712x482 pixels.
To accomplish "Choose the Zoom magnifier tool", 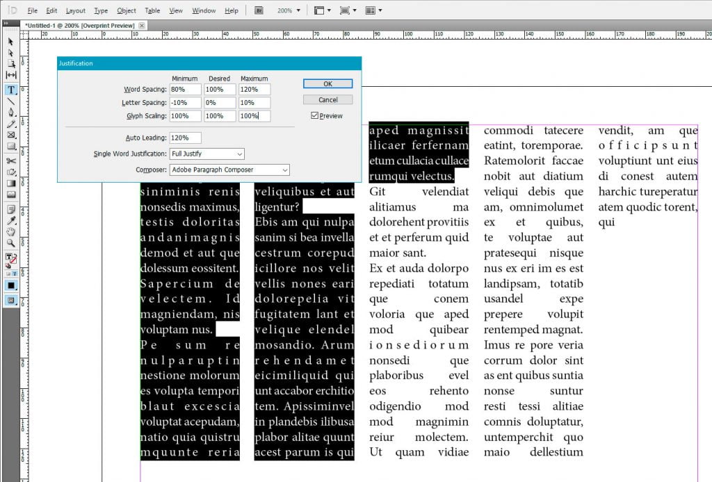I will tap(11, 244).
